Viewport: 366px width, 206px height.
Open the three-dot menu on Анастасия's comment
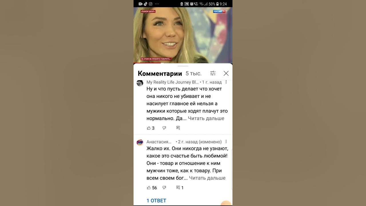(226, 142)
